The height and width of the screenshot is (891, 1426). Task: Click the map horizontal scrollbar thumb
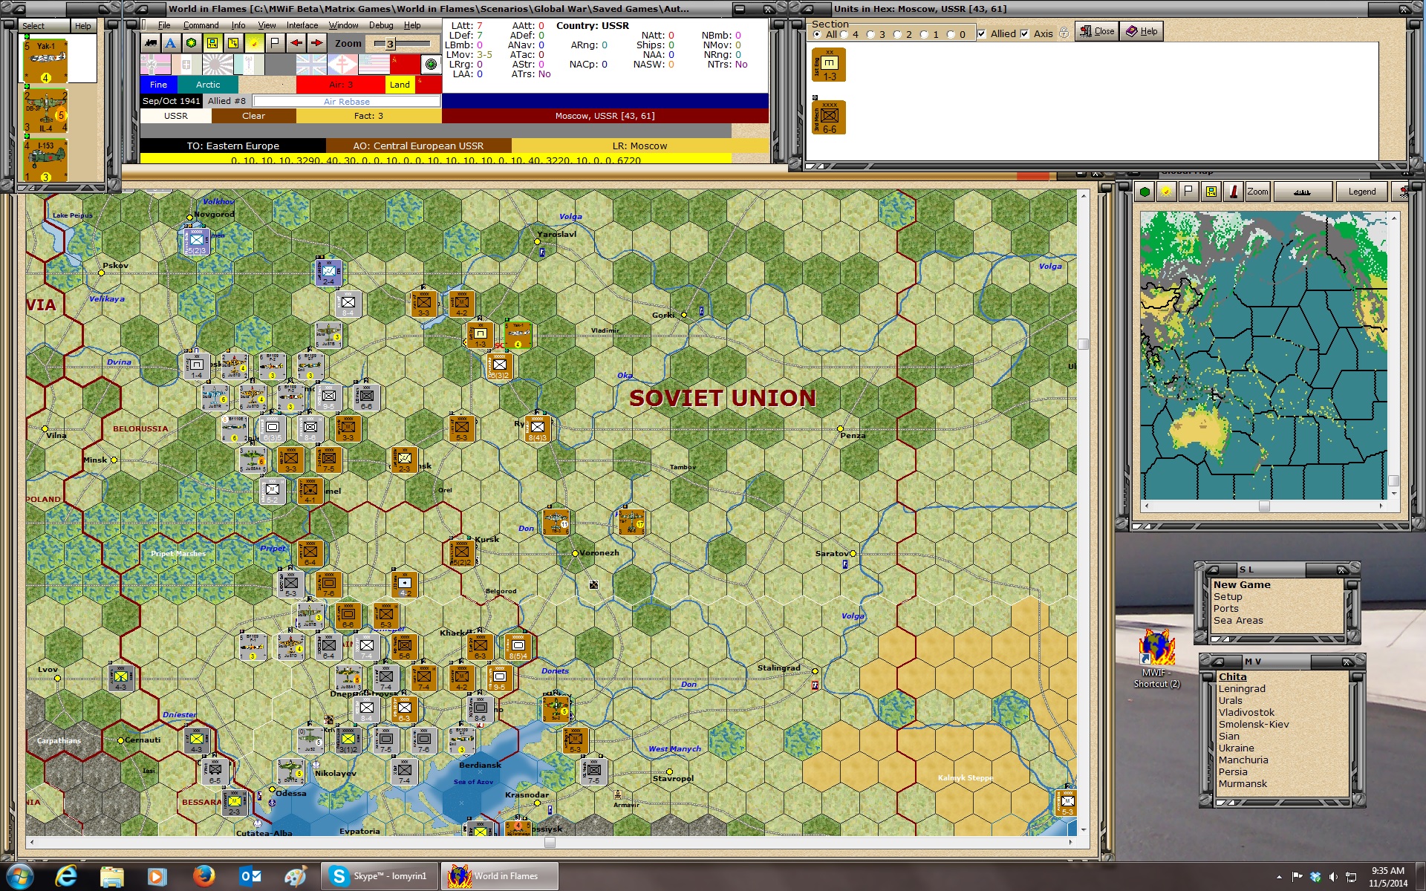(550, 842)
